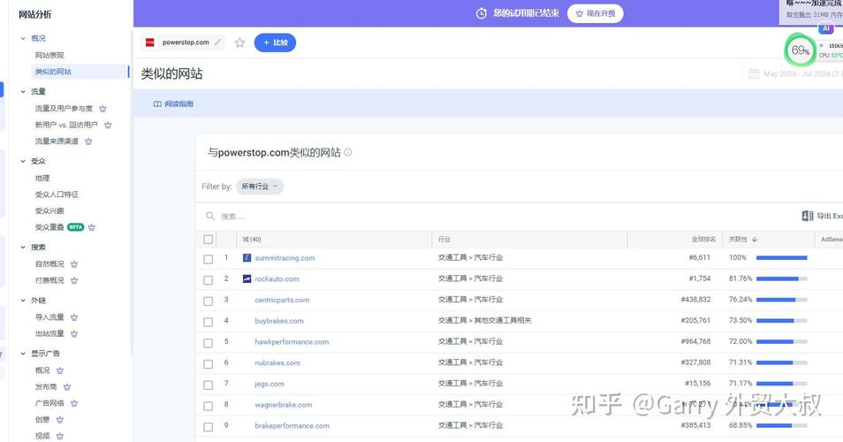The image size is (843, 442).
Task: Click the book icon of 阅读指南
Action: click(157, 103)
